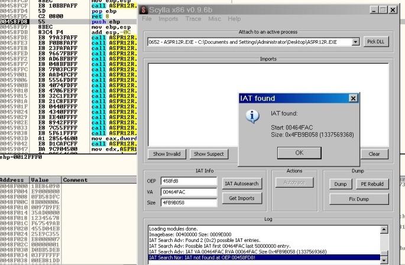The image size is (405, 265).
Task: Minimize the Scylla window
Action: tap(374, 10)
